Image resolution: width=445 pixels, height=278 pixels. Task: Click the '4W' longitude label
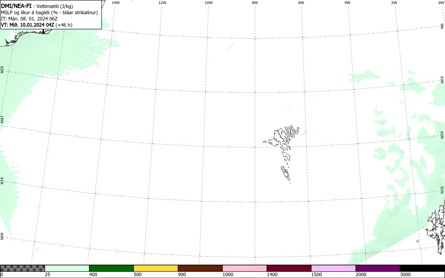[348, 3]
